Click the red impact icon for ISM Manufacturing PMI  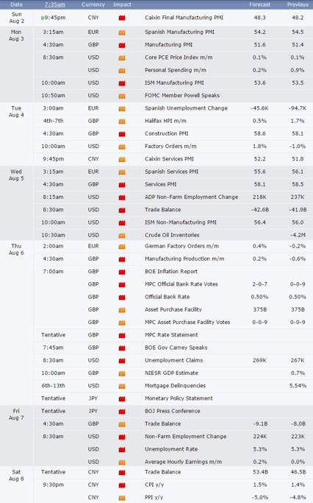[x=122, y=83]
